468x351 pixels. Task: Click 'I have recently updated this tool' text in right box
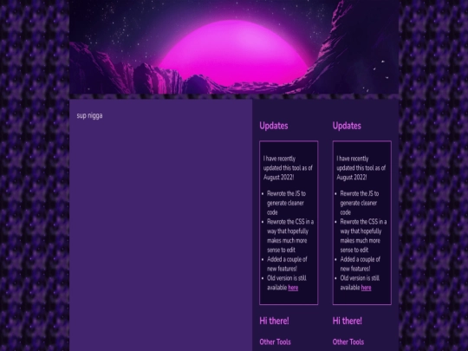[361, 168]
